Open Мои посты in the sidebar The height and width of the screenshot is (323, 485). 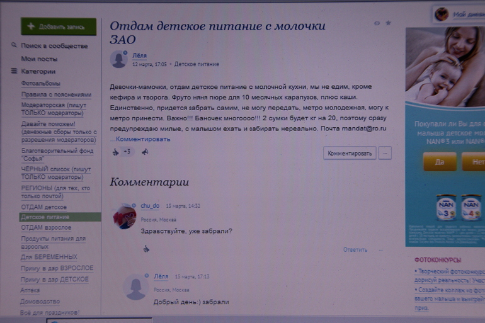[39, 59]
